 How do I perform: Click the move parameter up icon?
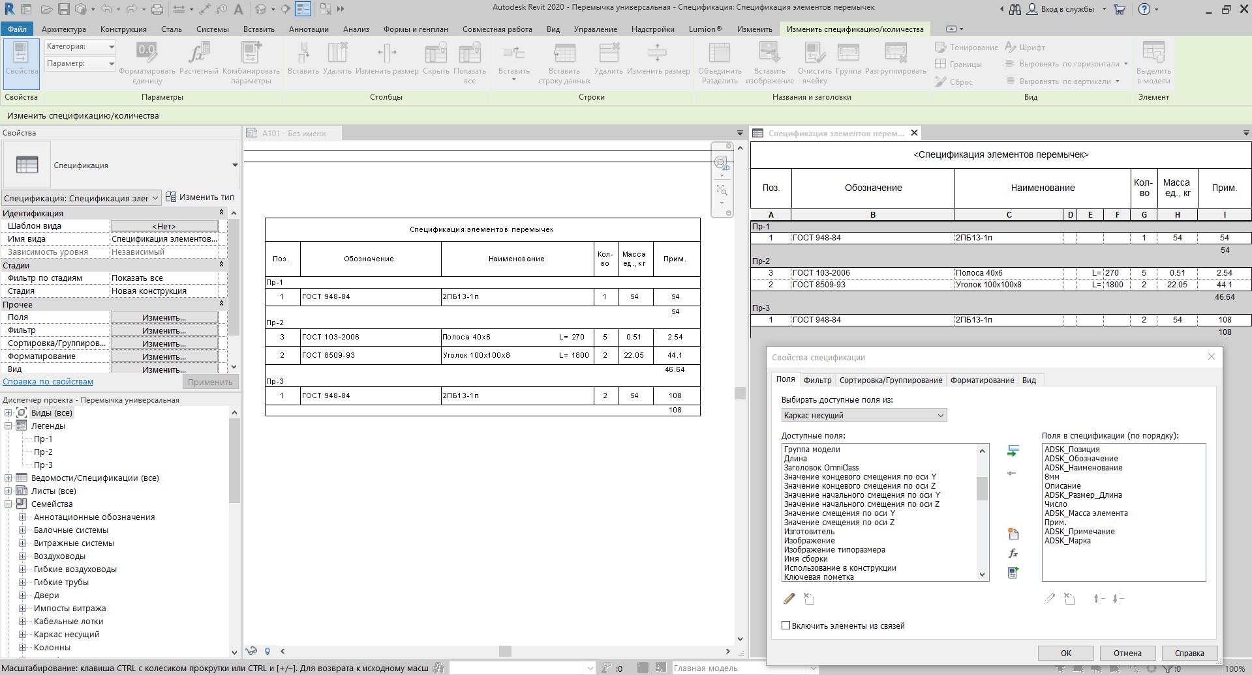pyautogui.click(x=1099, y=599)
